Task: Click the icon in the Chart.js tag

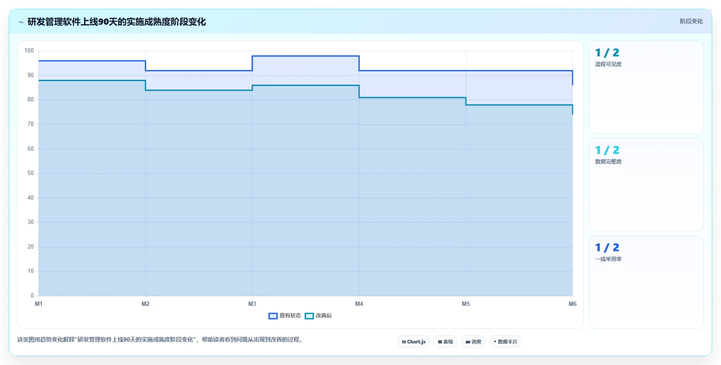Action: click(x=404, y=342)
